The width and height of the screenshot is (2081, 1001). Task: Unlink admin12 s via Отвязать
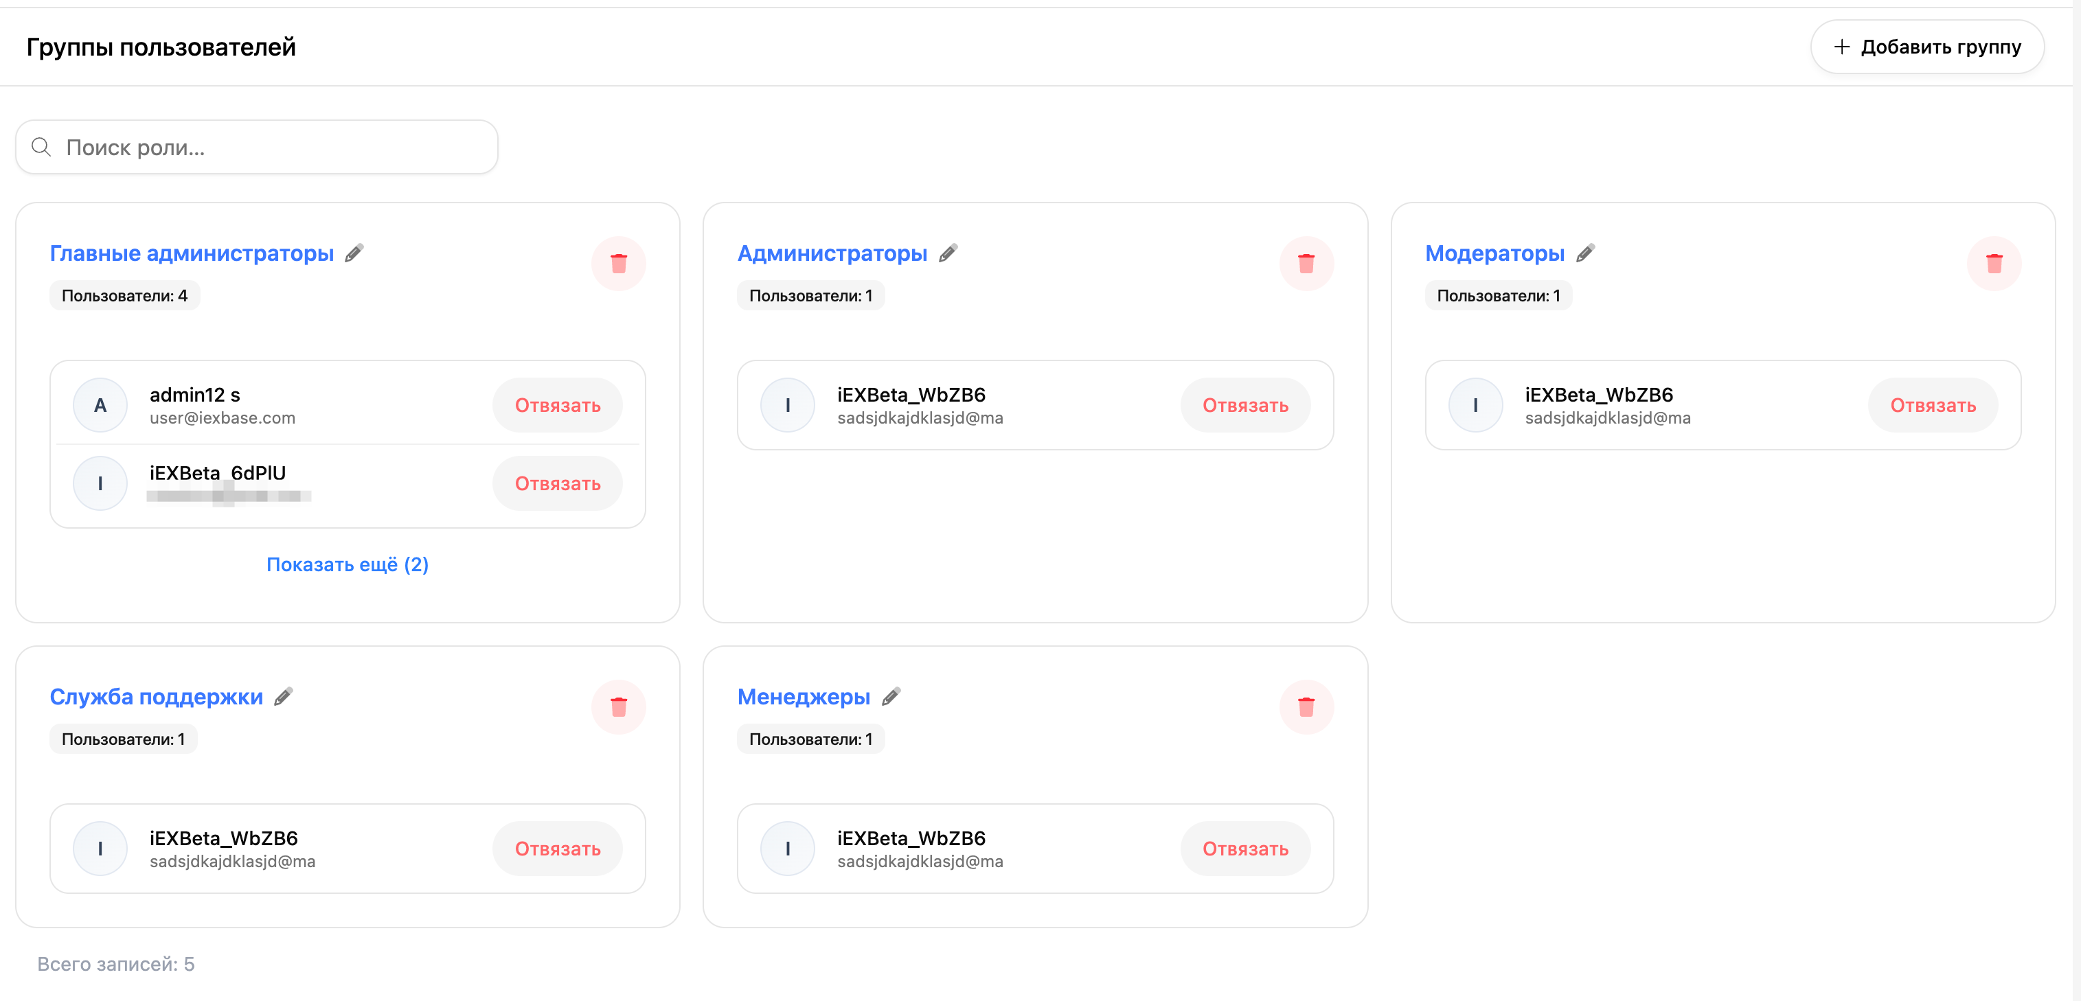coord(558,405)
